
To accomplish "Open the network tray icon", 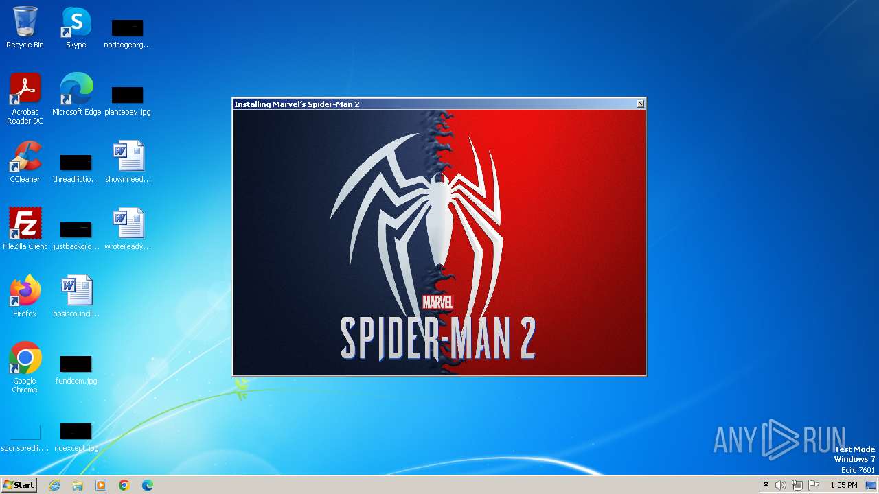I will tap(797, 485).
